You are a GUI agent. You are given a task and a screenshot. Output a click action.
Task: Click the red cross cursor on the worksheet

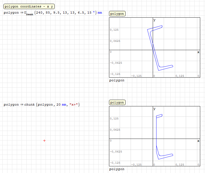(x=44, y=140)
